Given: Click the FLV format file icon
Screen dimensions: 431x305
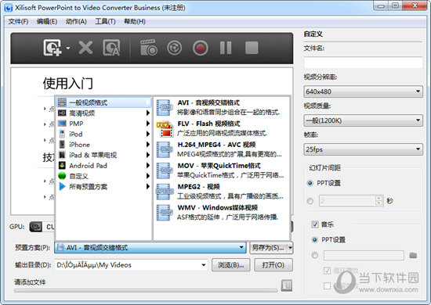Looking at the screenshot, I should tap(165, 129).
